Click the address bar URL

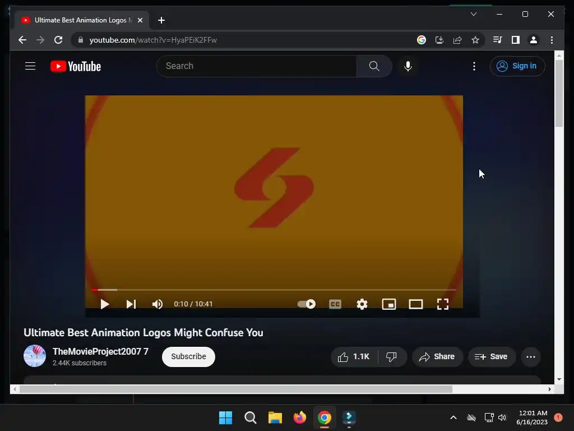tap(153, 40)
